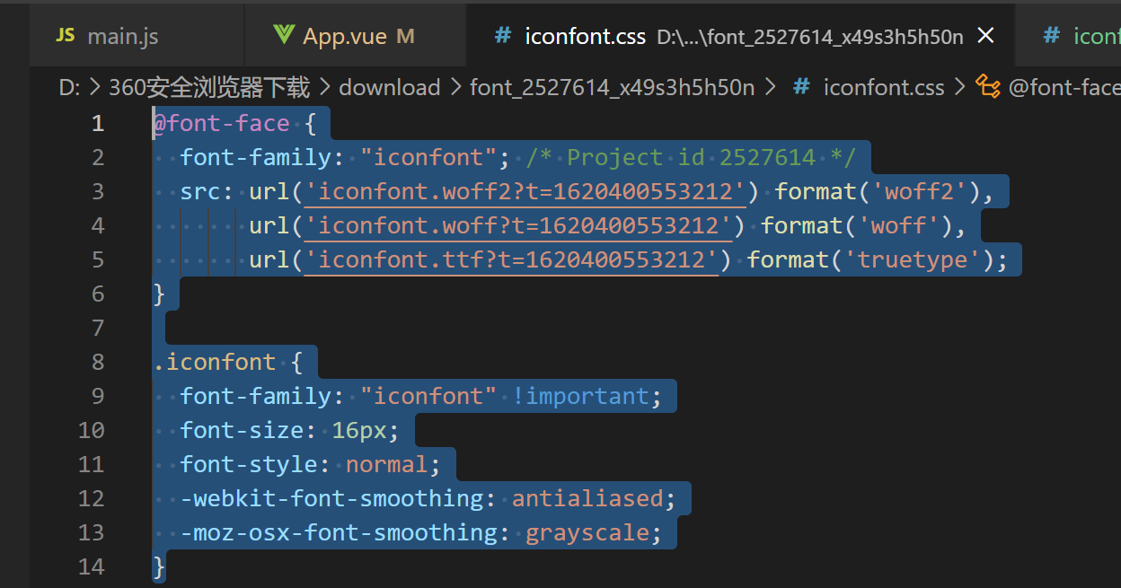1121x588 pixels.
Task: Close the iconfont.css editor tab
Action: [985, 35]
